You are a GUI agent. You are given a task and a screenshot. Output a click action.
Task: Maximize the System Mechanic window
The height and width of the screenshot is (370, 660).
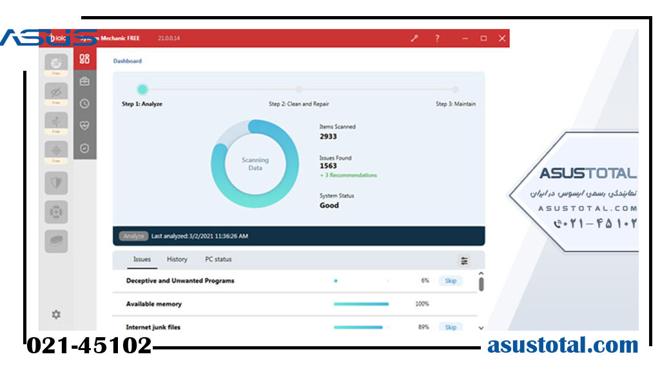click(x=483, y=38)
